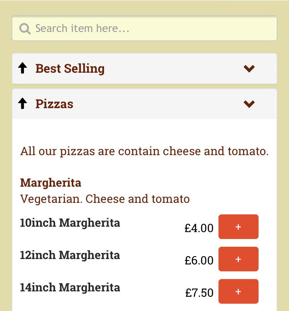Click the up arrow beside Pizzas

(x=22, y=103)
